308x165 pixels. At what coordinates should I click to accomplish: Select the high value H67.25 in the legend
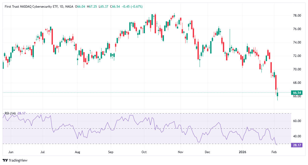pyautogui.click(x=92, y=6)
